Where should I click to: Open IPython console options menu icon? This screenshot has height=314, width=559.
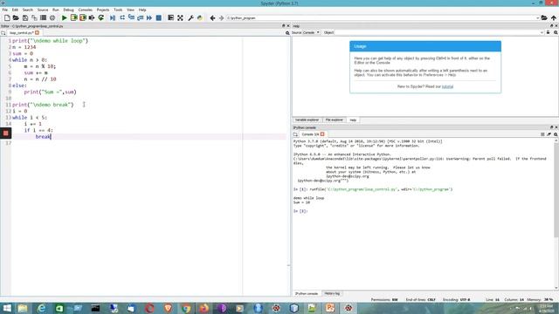tap(556, 134)
